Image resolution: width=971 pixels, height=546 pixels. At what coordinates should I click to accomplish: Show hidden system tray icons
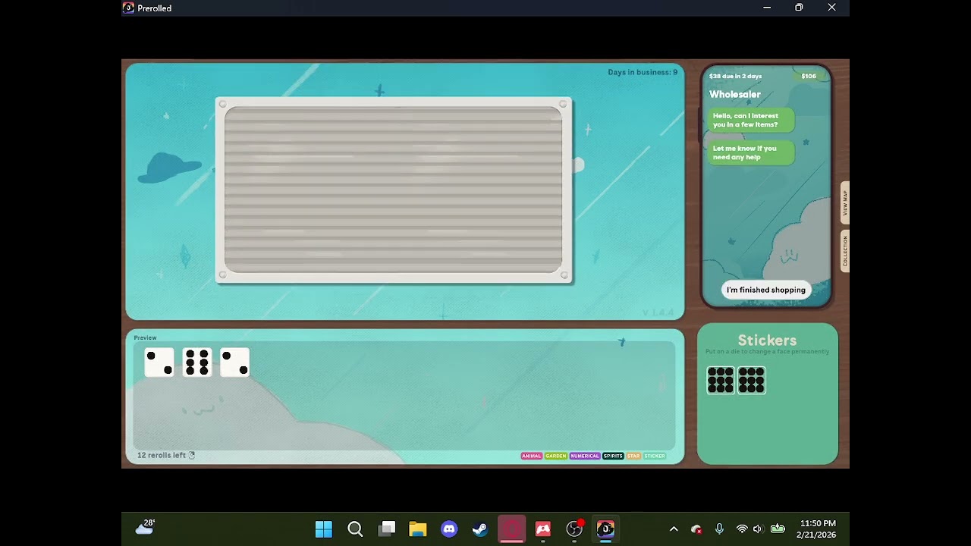(x=674, y=529)
